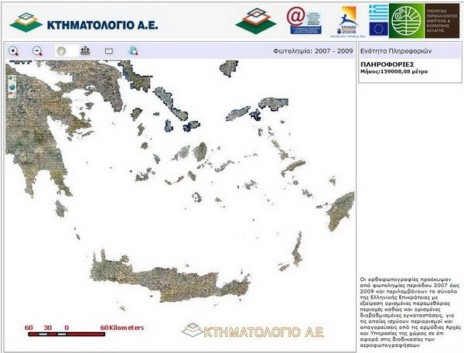Image resolution: width=464 pixels, height=353 pixels.
Task: Click the European Union flag icon
Action: [378, 29]
